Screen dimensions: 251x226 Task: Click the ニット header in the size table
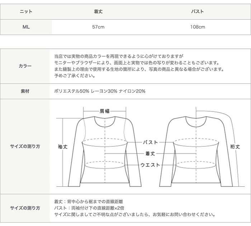(26, 11)
